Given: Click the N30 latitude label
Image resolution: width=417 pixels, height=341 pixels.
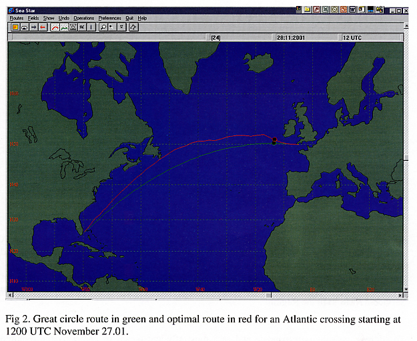Looking at the screenshot, I should (x=14, y=220).
